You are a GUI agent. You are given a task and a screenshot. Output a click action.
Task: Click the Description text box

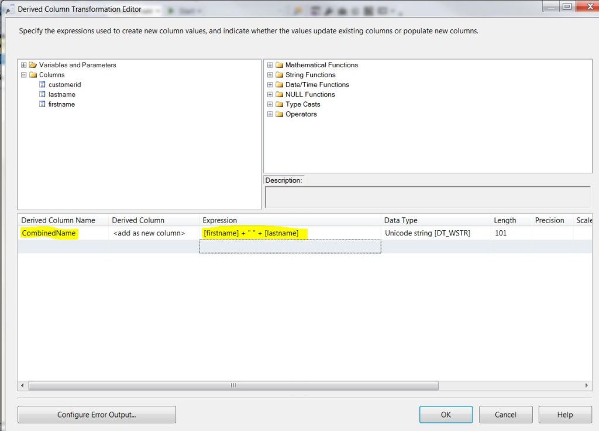(428, 197)
